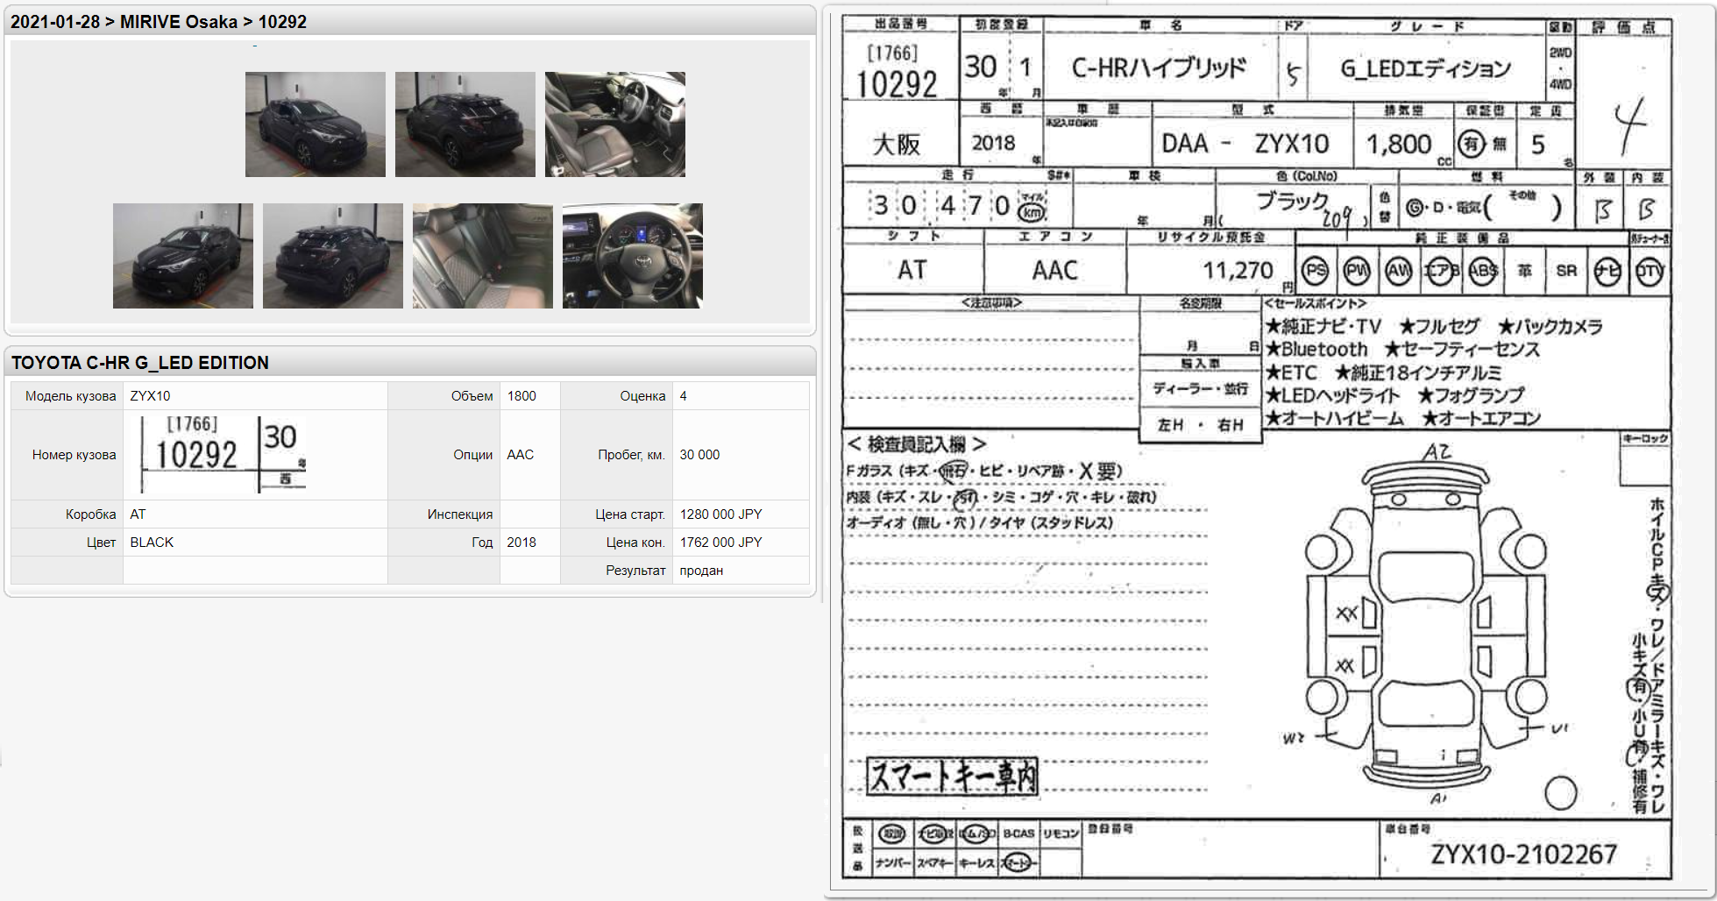Click the 'Опции' label

(473, 455)
